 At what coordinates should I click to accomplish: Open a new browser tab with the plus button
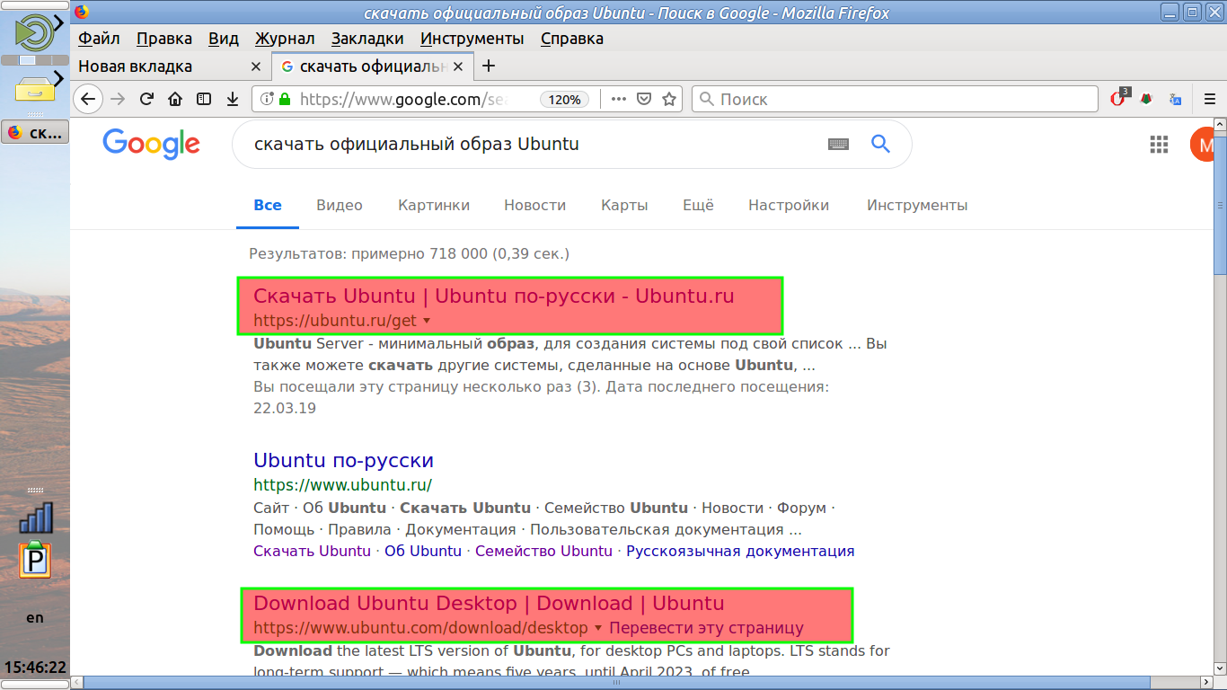(489, 66)
